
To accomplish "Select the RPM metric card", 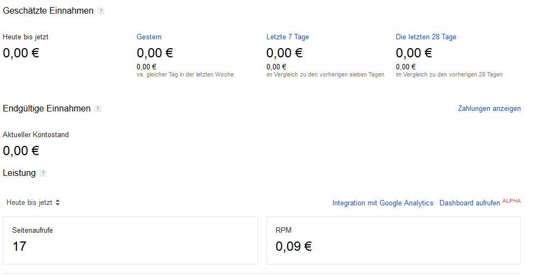I will 393,240.
